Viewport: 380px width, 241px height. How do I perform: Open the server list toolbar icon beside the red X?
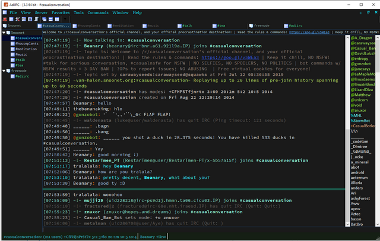tap(11, 19)
